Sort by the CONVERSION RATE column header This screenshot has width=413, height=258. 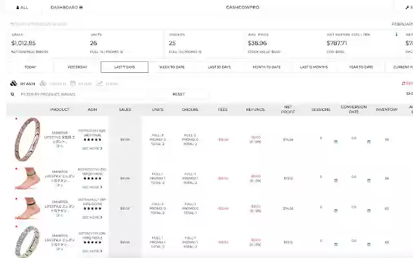point(354,110)
